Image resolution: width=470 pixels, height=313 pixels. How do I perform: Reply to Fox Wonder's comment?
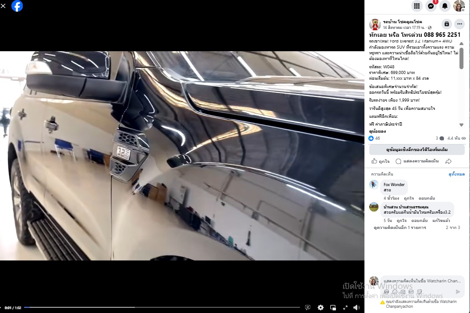(427, 198)
